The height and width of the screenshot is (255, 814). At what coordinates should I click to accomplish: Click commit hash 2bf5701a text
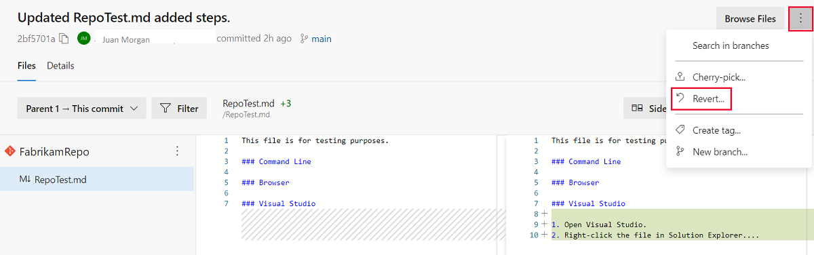click(x=37, y=39)
